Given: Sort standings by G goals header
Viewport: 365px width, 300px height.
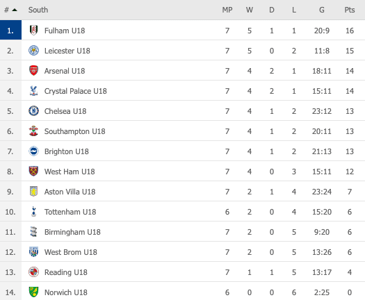Looking at the screenshot, I should coord(322,10).
